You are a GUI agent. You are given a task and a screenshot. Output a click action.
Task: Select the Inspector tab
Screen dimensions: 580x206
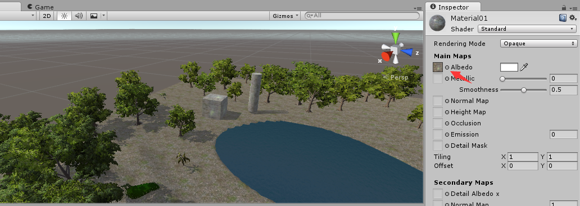[x=453, y=7]
